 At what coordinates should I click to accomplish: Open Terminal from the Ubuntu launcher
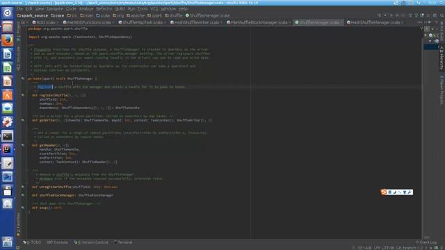8,136
